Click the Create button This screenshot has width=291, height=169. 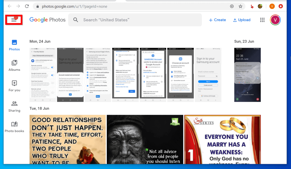(x=217, y=20)
